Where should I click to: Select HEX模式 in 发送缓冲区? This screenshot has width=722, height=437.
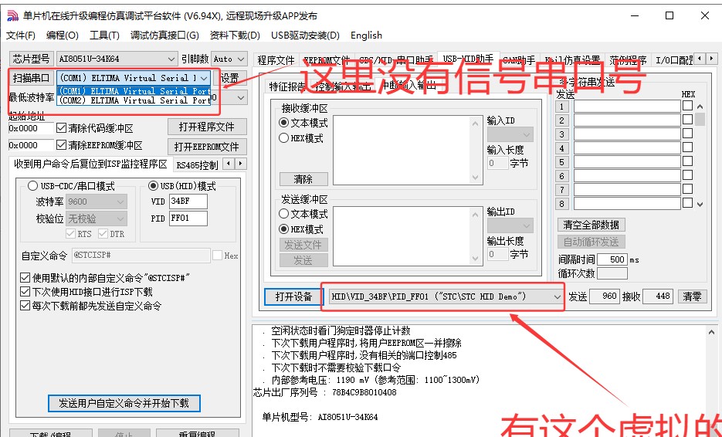pos(284,229)
